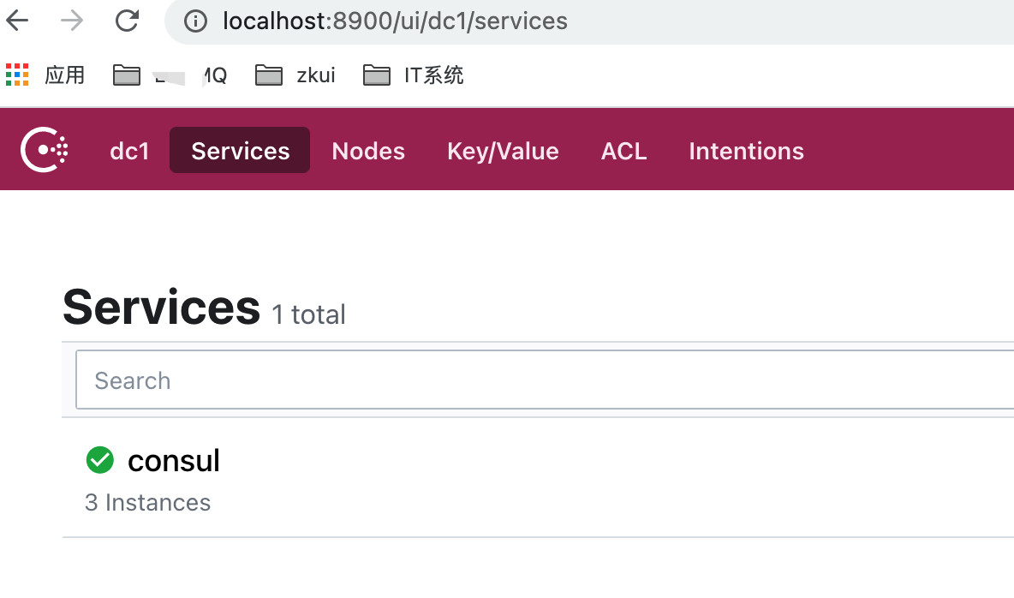This screenshot has width=1014, height=598.
Task: Click the browser address bar URL
Action: 394,21
